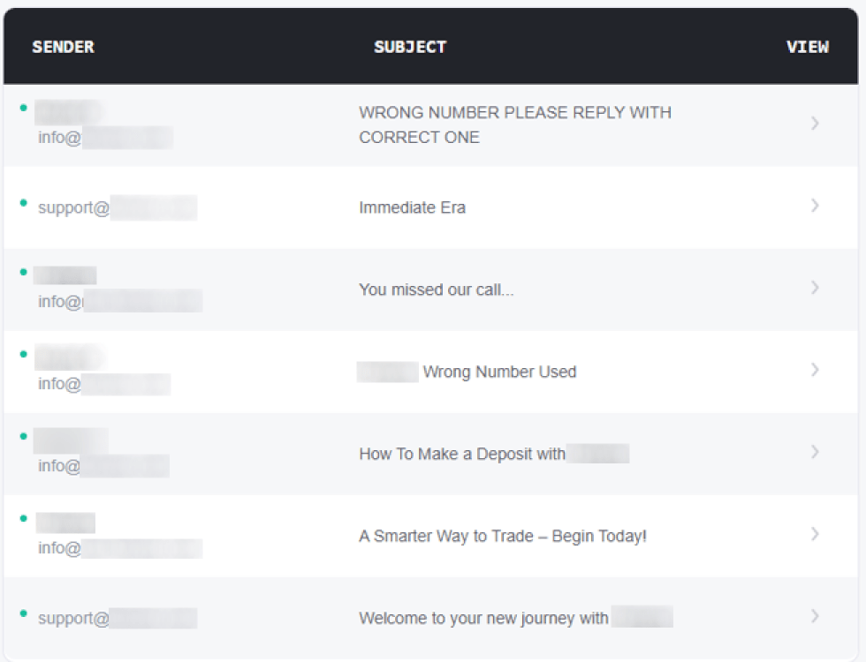Screen dimensions: 866x662
Task: Open the arrow beside "You missed our call..."
Action: click(815, 288)
